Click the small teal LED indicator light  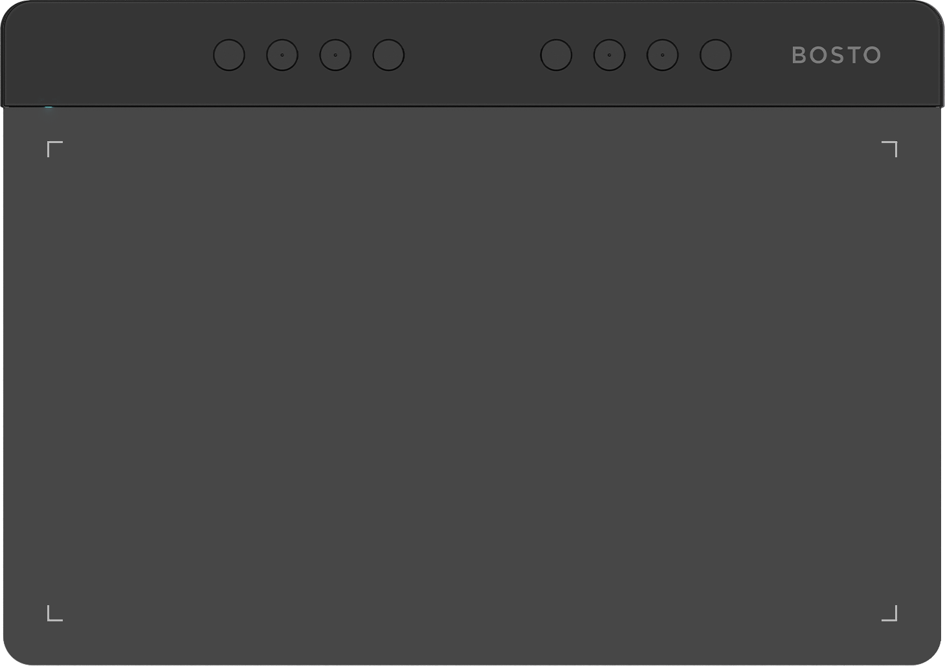tap(49, 107)
